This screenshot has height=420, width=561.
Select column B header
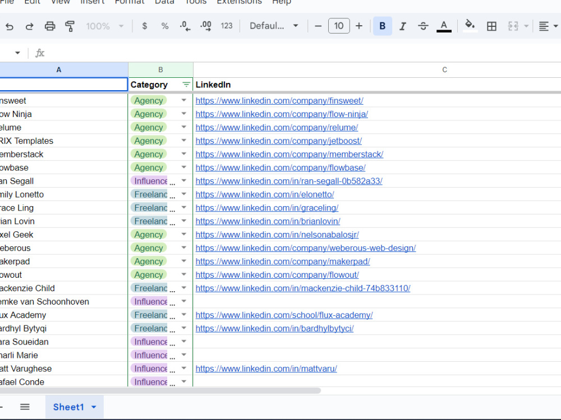tap(160, 69)
